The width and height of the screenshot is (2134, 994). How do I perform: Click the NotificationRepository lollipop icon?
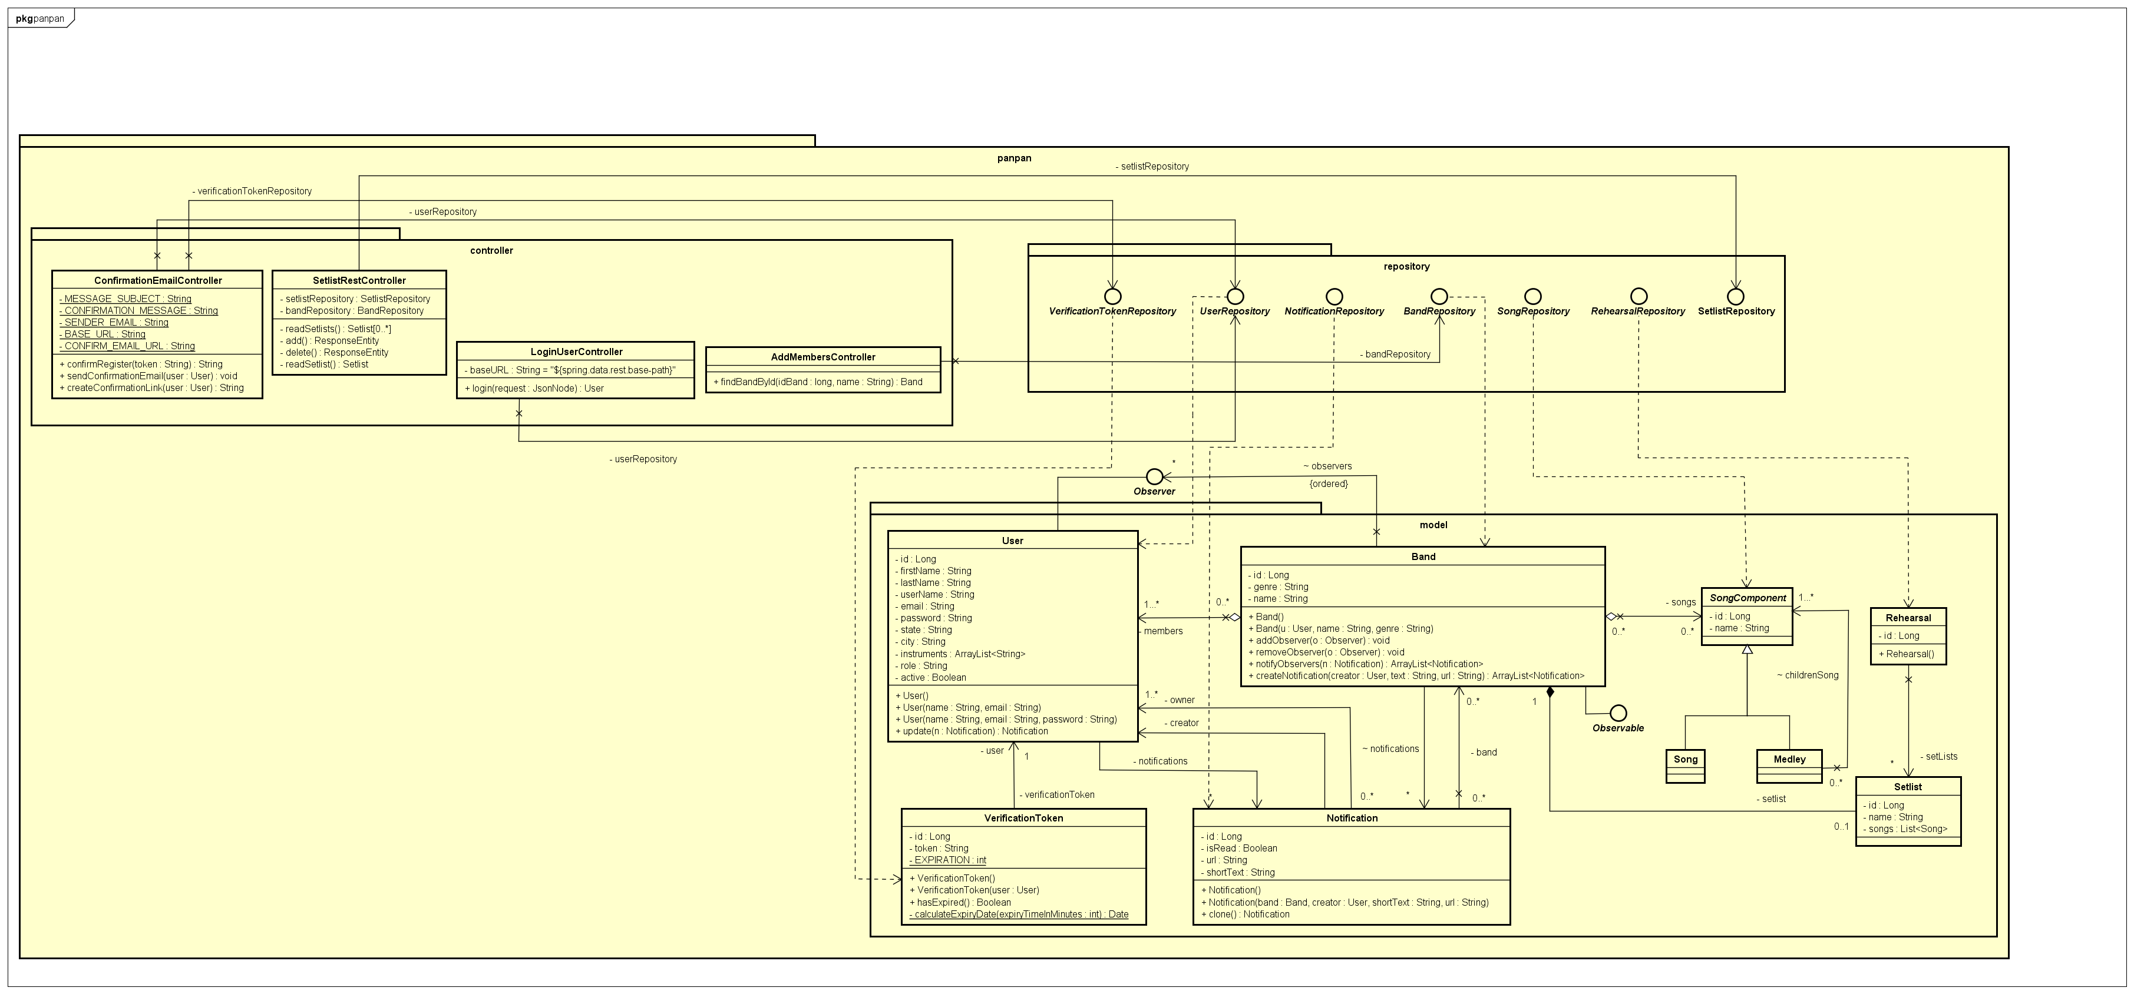tap(1334, 296)
